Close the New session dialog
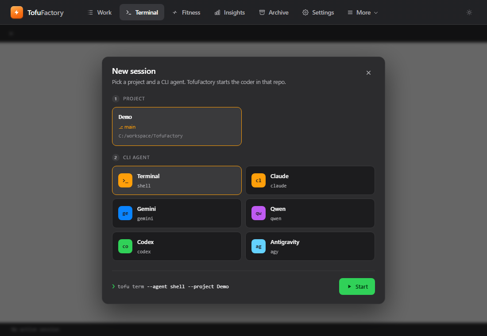487x336 pixels. [x=368, y=73]
